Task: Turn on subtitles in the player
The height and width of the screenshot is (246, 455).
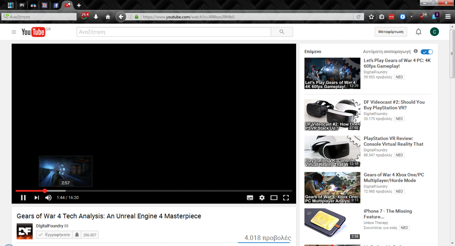Action: [250, 197]
